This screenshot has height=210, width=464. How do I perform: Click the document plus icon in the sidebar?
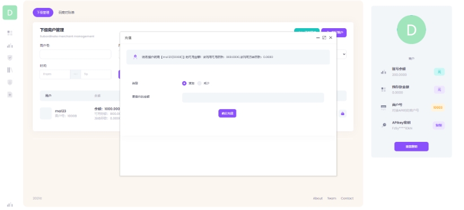tap(10, 95)
